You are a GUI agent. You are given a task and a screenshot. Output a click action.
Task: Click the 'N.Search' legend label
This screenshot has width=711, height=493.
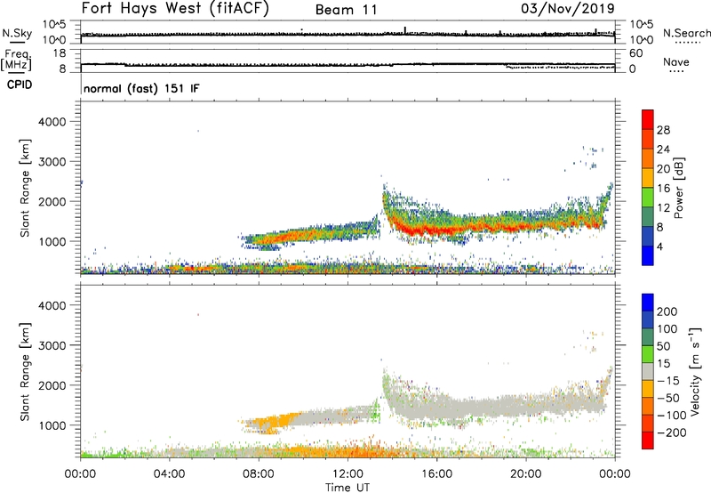pyautogui.click(x=686, y=33)
